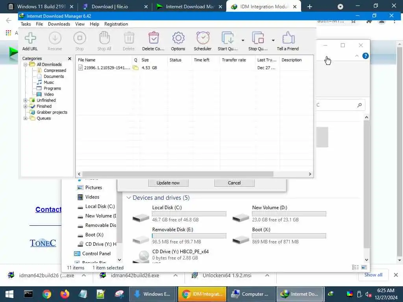The image size is (403, 302).
Task: Sort by File Name column header
Action: [87, 60]
